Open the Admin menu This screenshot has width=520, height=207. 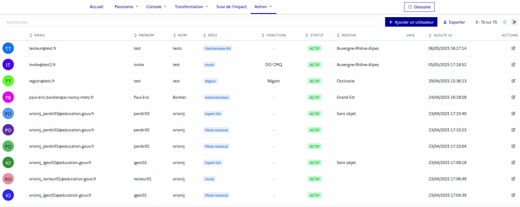263,7
